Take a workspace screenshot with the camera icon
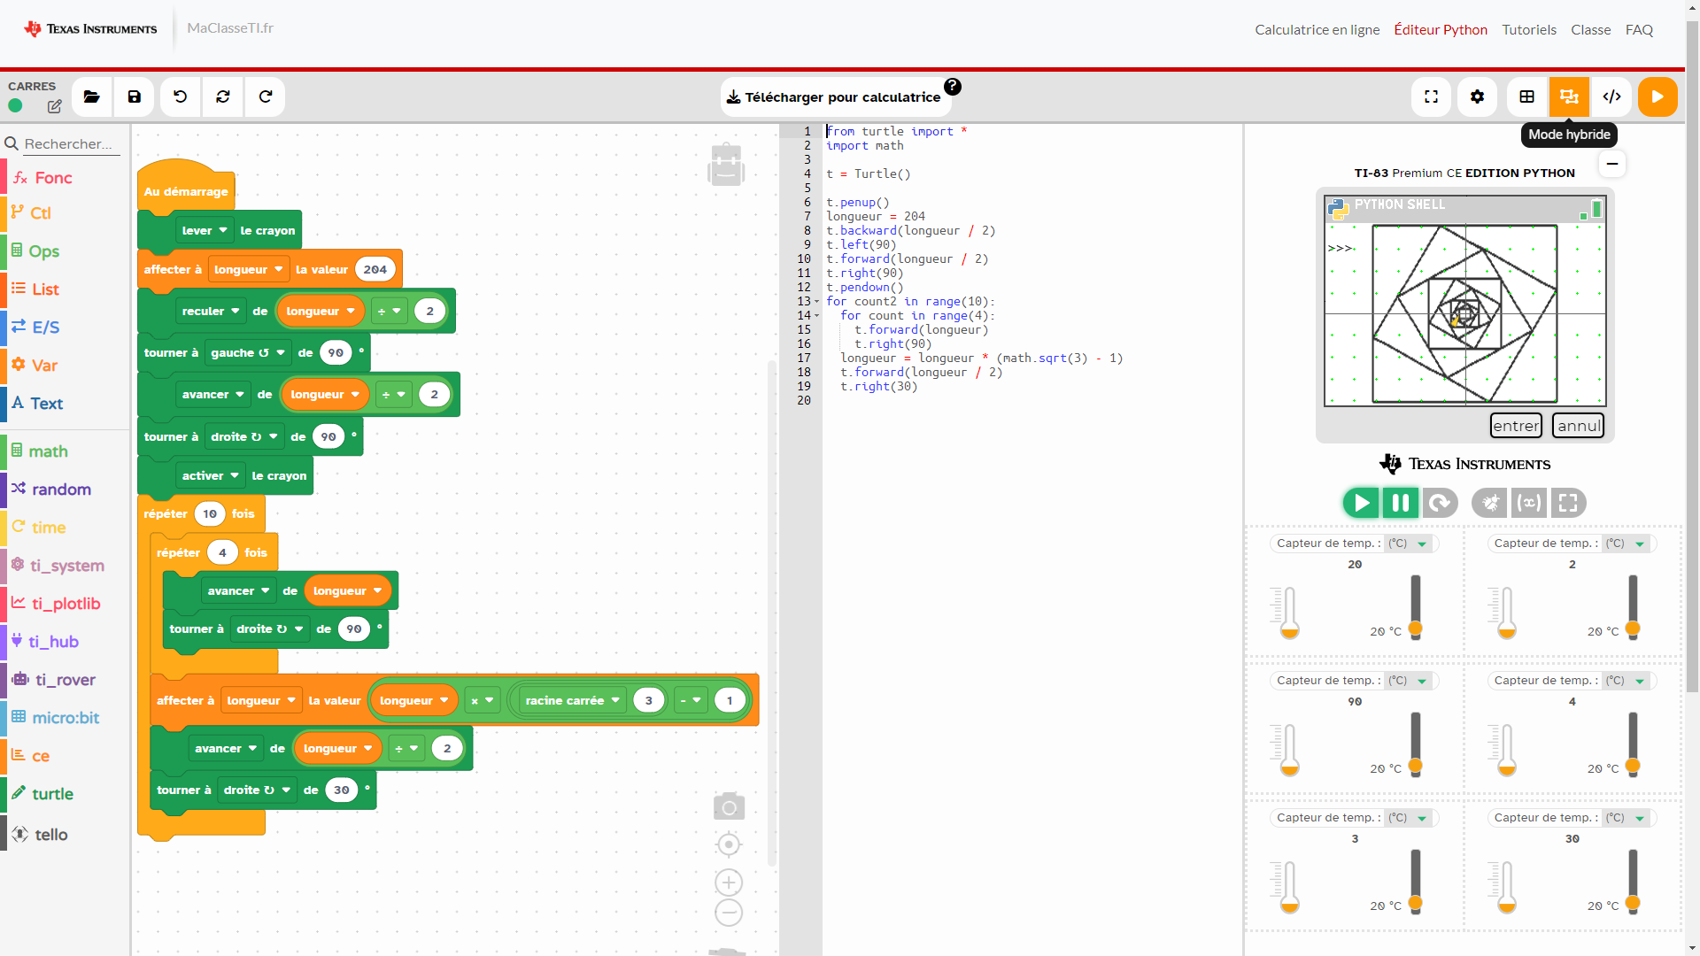The height and width of the screenshot is (956, 1700). (x=729, y=806)
